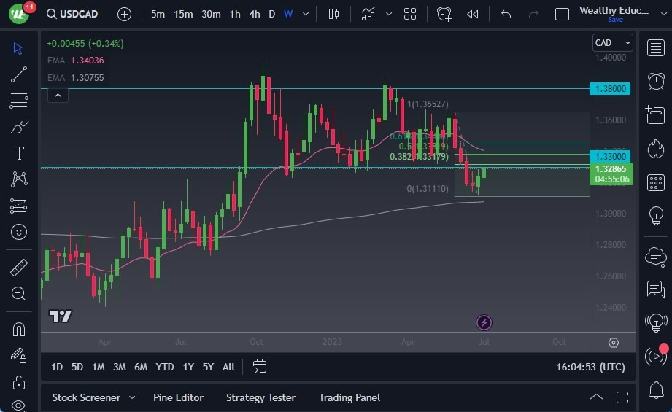Expand the Wealthy Educ layout dropdown
This screenshot has width=672, height=412.
tap(663, 14)
